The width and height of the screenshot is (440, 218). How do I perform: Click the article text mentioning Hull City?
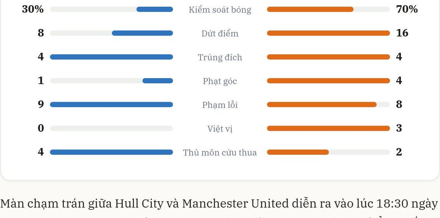click(x=219, y=204)
